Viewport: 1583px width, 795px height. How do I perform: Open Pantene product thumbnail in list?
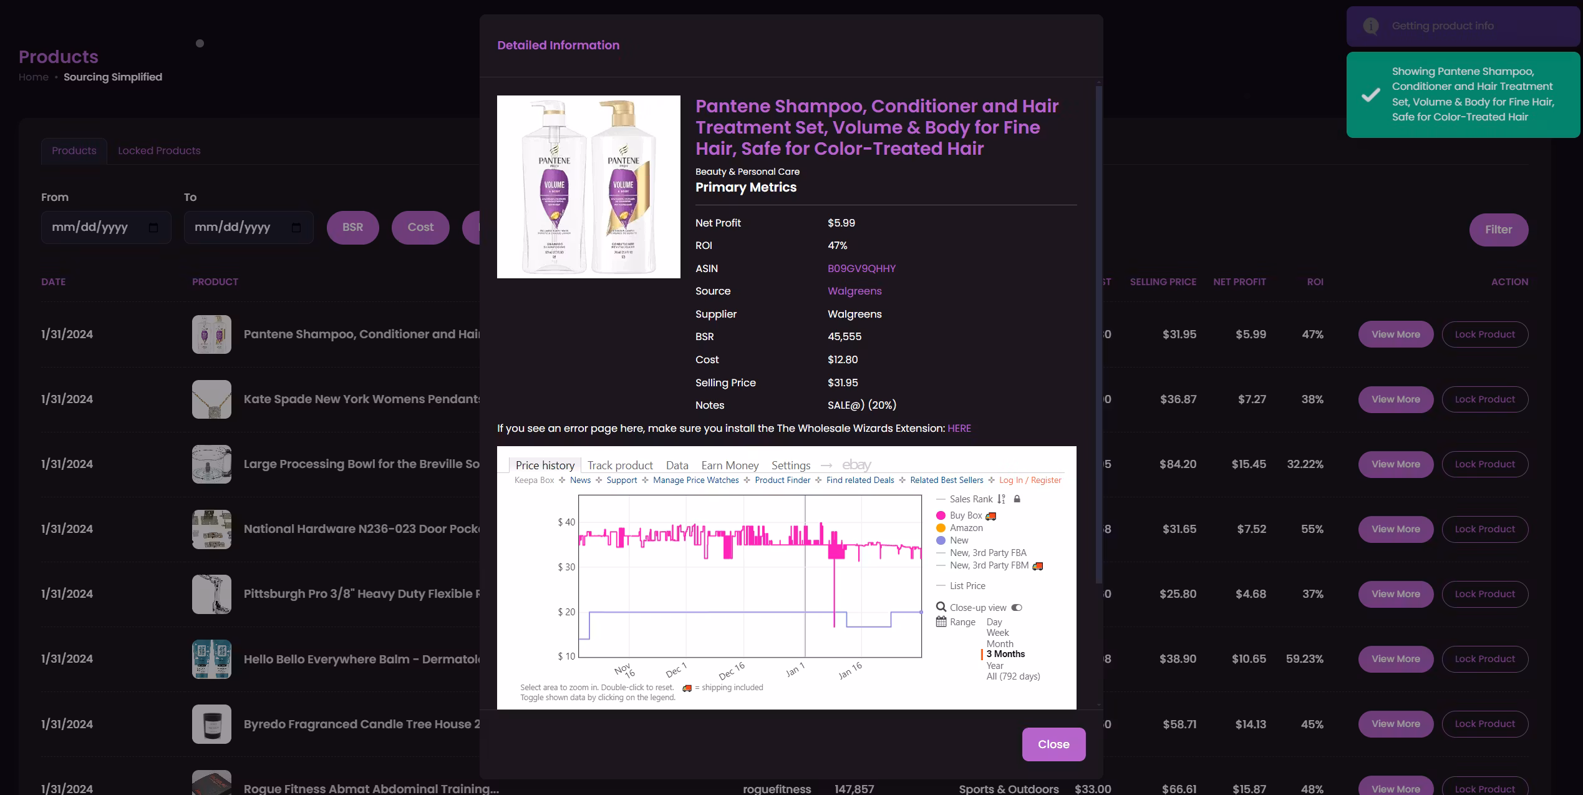[x=211, y=334]
